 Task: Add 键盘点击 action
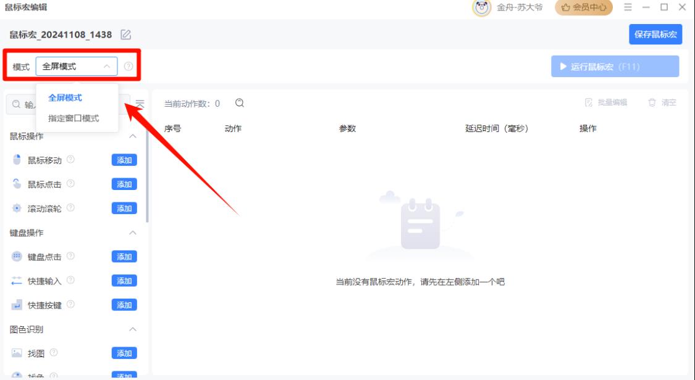[x=124, y=257]
